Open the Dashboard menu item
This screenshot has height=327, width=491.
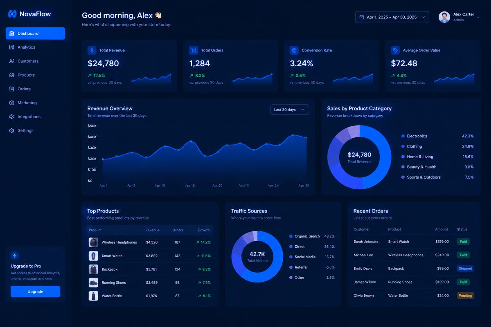(x=35, y=34)
